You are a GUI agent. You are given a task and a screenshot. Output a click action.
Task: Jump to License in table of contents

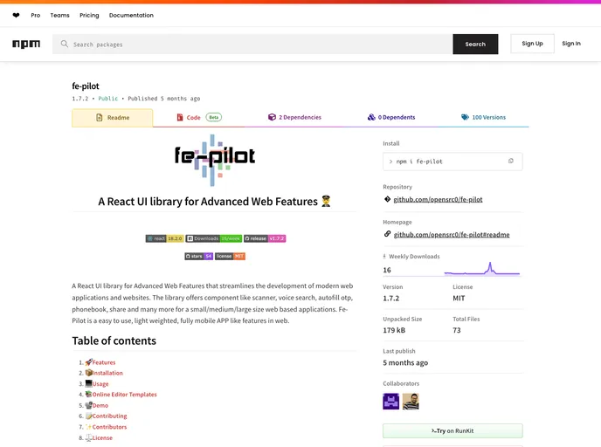click(102, 437)
